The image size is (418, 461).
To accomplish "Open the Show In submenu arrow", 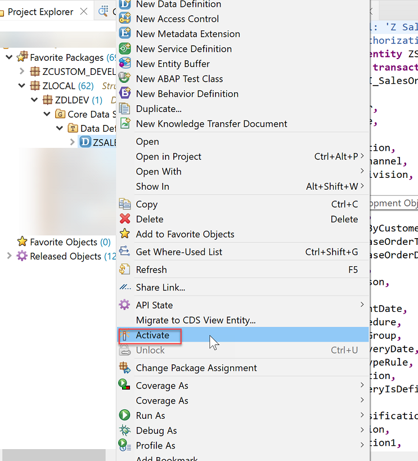I will 362,186.
